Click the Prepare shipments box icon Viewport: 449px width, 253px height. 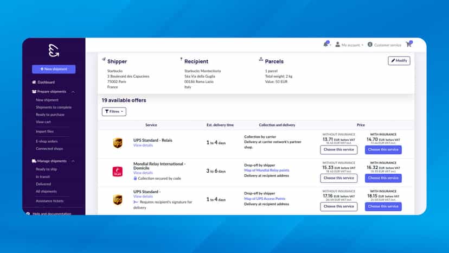click(34, 92)
